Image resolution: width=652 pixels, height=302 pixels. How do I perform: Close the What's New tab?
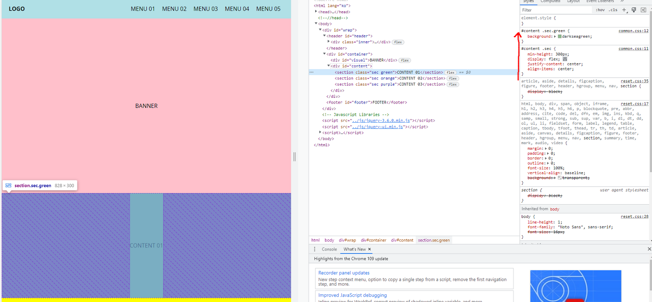[370, 249]
